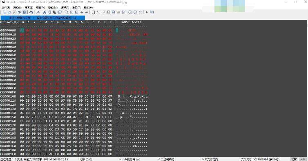The height and width of the screenshot is (161, 308).
Task: Click the new file toolbar icon
Action: tap(4, 12)
